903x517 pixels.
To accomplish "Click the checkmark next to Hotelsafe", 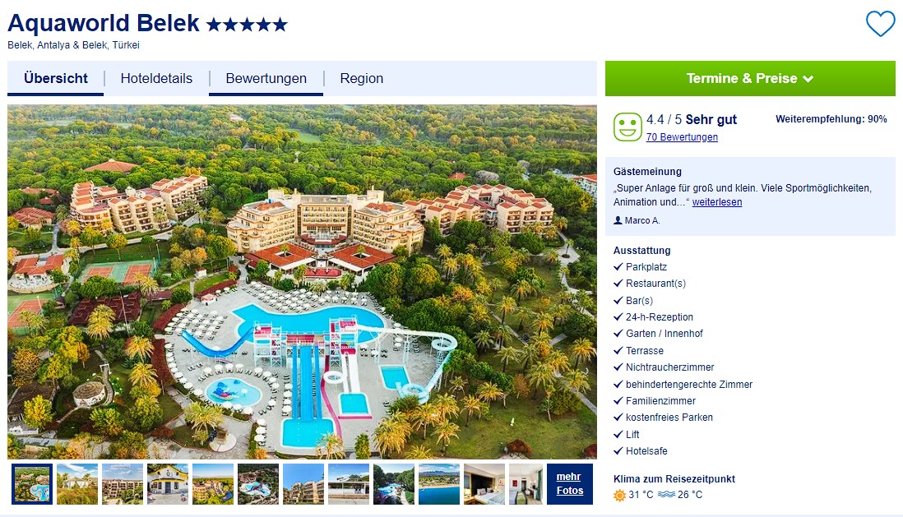I will [618, 450].
